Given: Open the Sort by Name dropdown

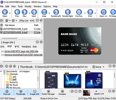Looking at the screenshot, I should 98,67.
